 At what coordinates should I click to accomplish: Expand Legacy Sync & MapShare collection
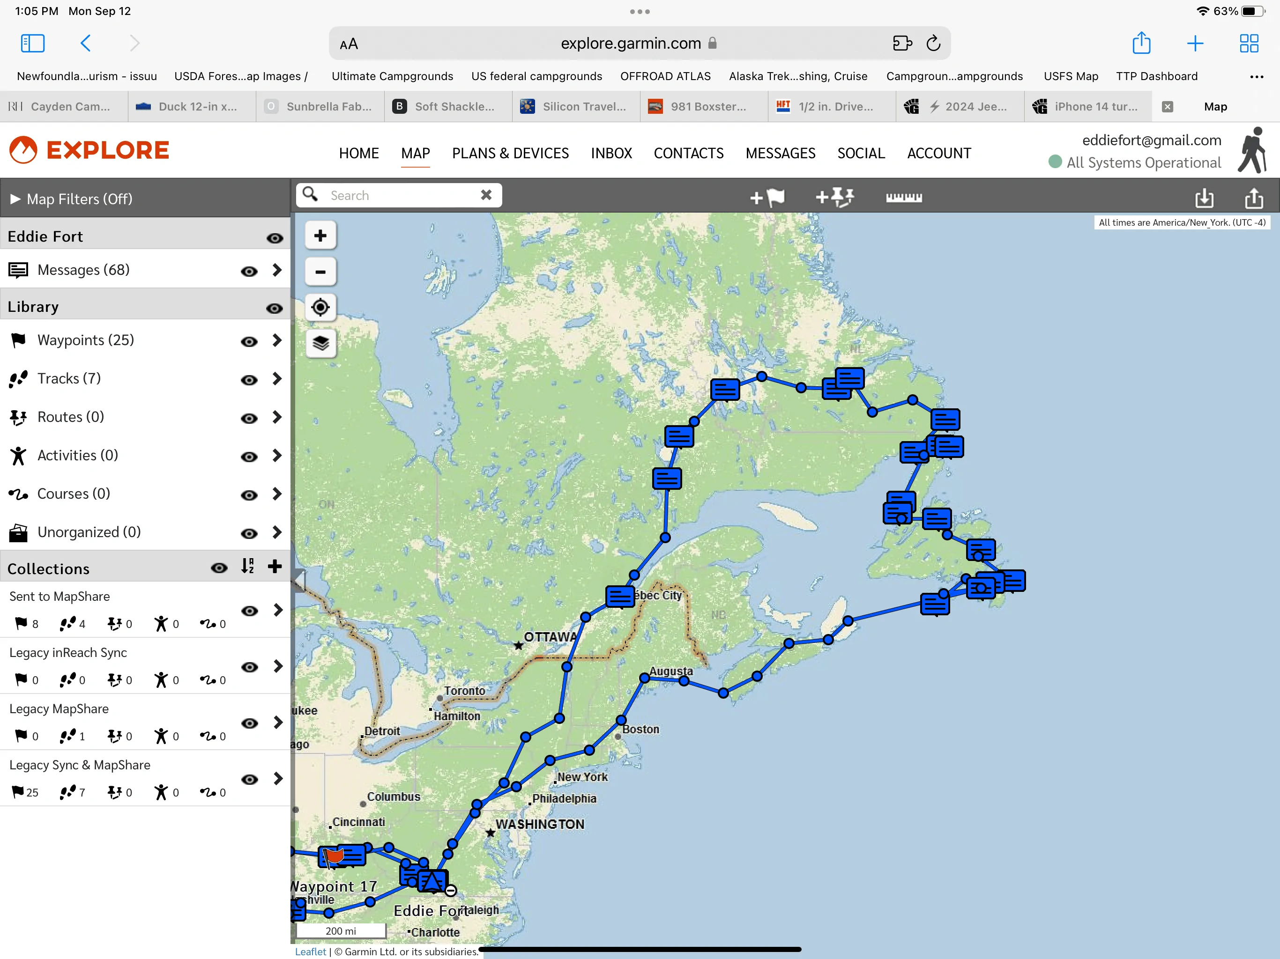(278, 779)
